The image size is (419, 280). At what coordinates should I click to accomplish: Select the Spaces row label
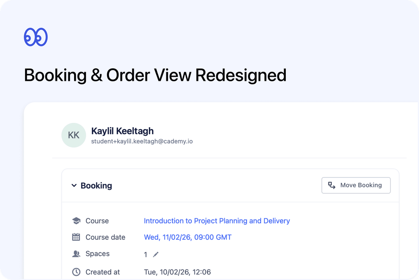(x=97, y=254)
